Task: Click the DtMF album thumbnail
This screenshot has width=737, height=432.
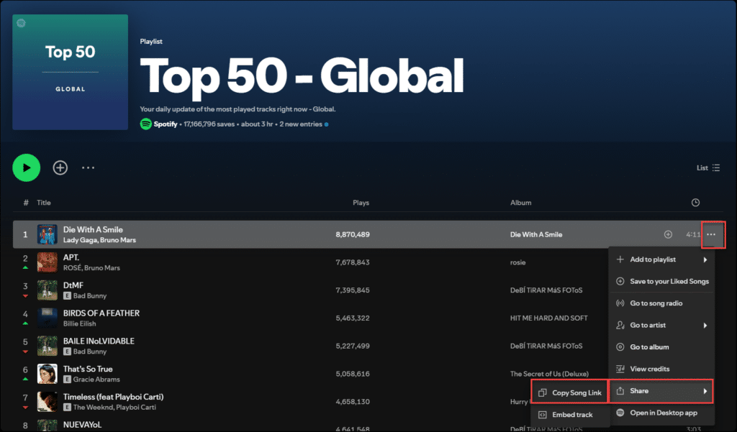Action: click(x=48, y=290)
